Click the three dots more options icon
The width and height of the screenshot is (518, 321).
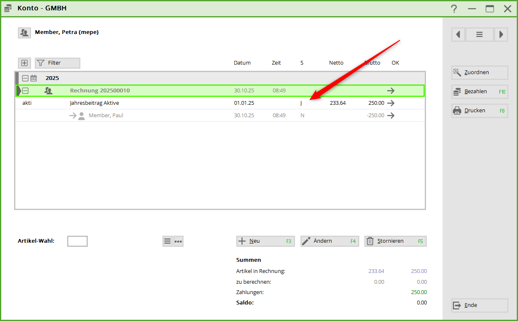(178, 241)
